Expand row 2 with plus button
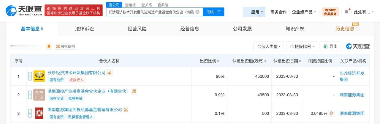This screenshot has width=380, height=124. point(30,95)
